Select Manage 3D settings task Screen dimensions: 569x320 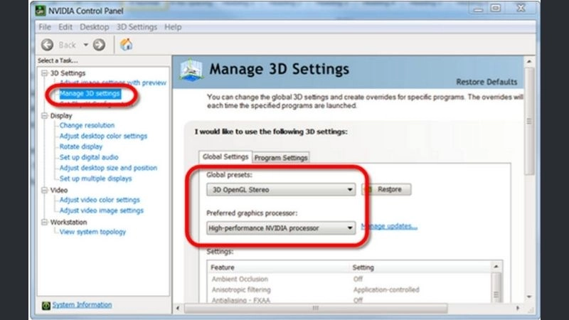click(x=90, y=94)
